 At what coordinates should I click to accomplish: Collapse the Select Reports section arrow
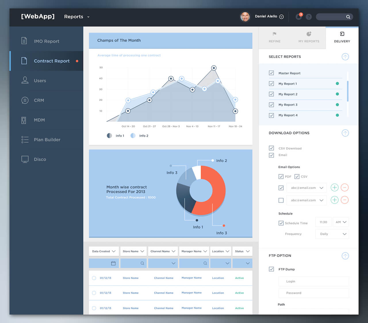(x=345, y=57)
